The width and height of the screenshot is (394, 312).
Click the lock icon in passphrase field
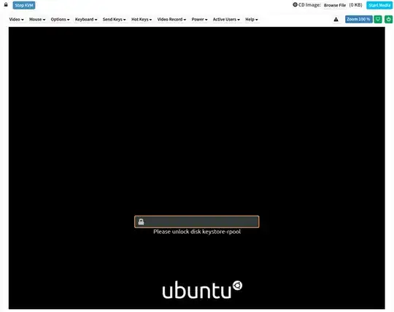coord(141,221)
